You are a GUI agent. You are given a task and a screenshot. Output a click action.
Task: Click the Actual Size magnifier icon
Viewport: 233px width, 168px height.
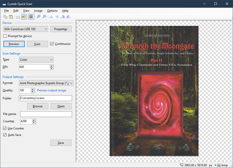[44, 17]
